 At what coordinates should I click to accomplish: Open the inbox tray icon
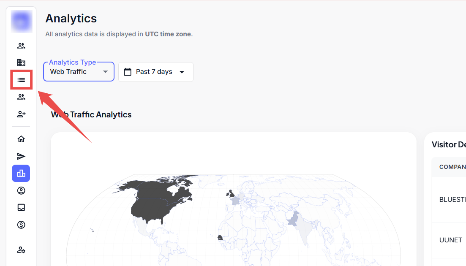(x=21, y=207)
